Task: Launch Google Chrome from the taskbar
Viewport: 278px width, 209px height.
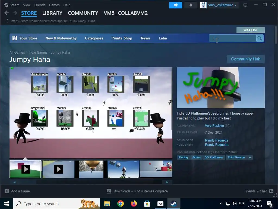Action: (x=120, y=204)
